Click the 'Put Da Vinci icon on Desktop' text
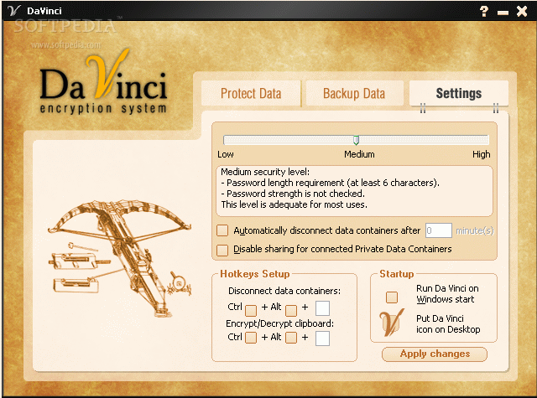The image size is (537, 398). pos(448,323)
